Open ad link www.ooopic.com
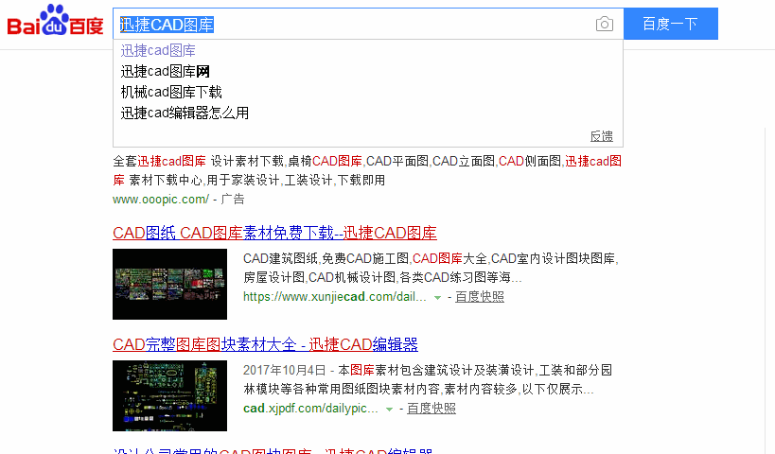Viewport: 775px width, 454px height. [161, 199]
